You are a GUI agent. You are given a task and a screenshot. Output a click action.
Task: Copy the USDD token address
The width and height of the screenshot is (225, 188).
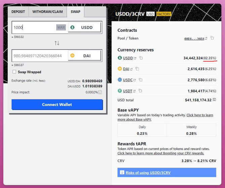(x=141, y=58)
